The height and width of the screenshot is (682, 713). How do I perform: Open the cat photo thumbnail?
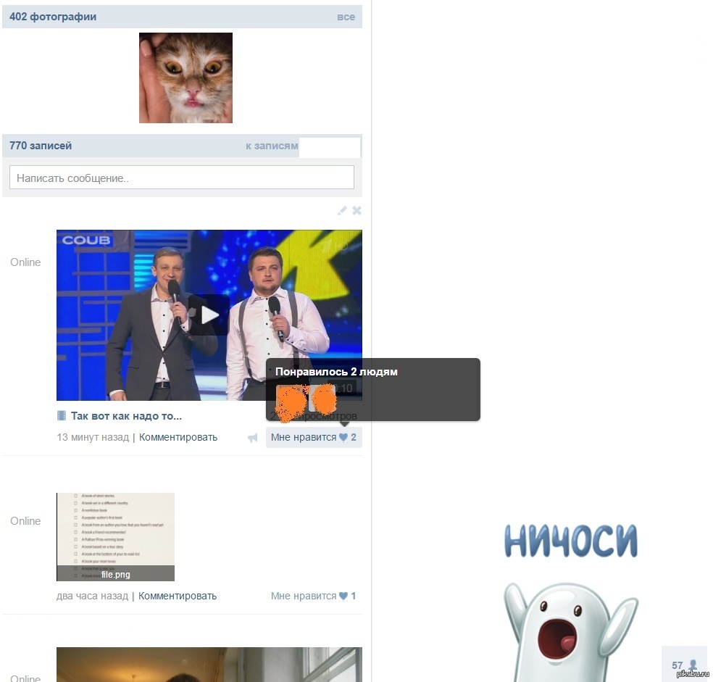(x=185, y=78)
